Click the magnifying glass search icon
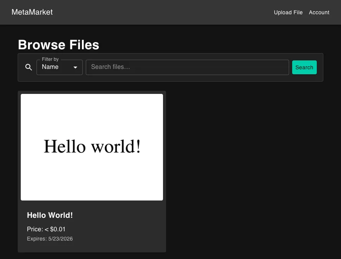341x259 pixels. tap(28, 67)
